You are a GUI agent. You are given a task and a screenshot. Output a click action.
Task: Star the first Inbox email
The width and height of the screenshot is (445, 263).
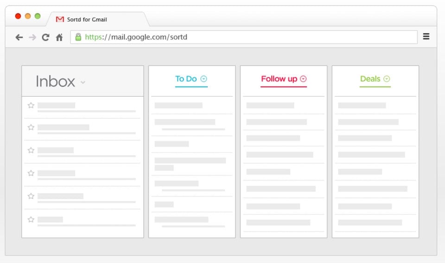coord(31,105)
